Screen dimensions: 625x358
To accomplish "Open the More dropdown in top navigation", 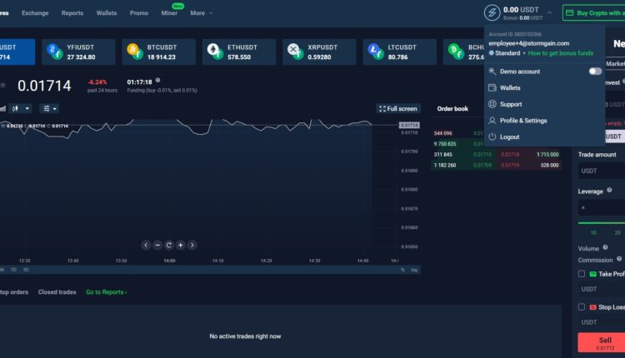I will [201, 13].
